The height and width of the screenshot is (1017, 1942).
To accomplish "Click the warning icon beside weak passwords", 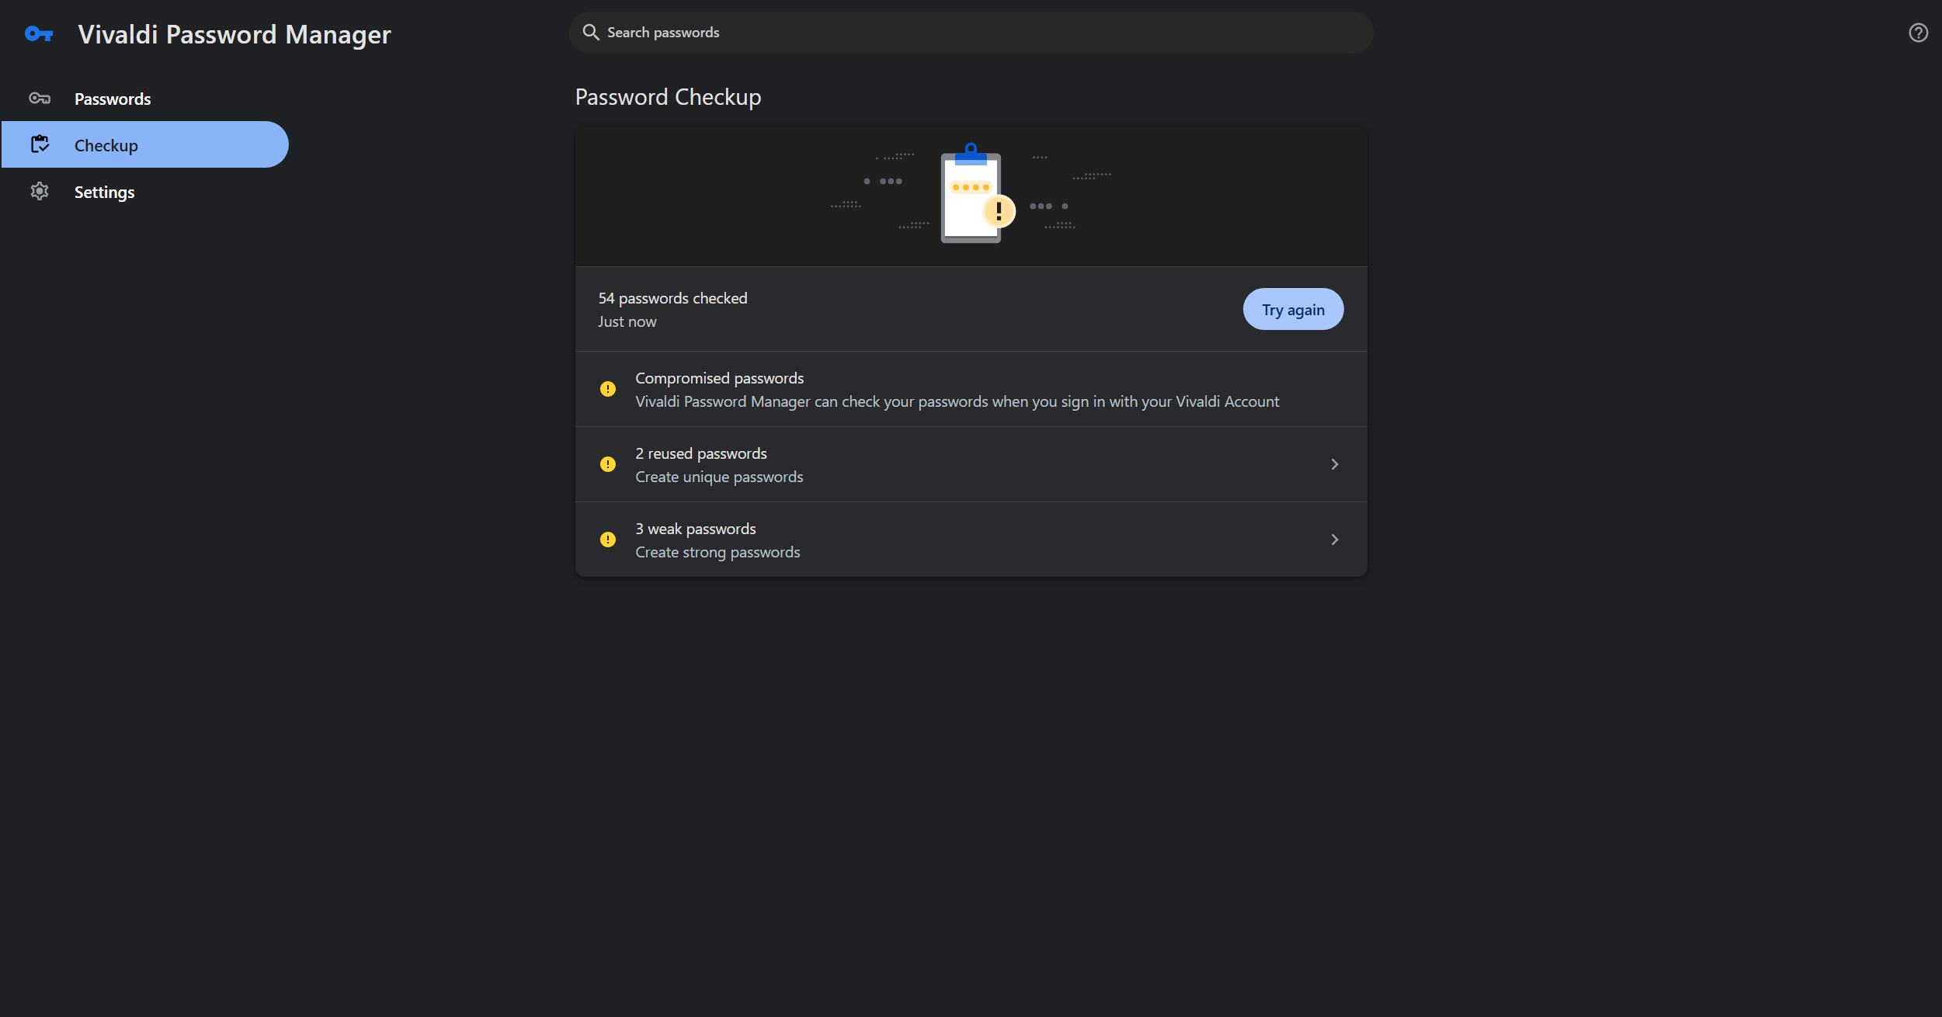I will [608, 540].
